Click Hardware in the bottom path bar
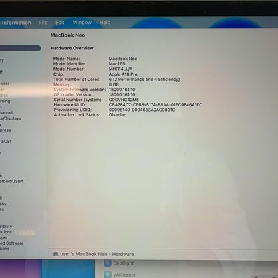 coord(123,254)
